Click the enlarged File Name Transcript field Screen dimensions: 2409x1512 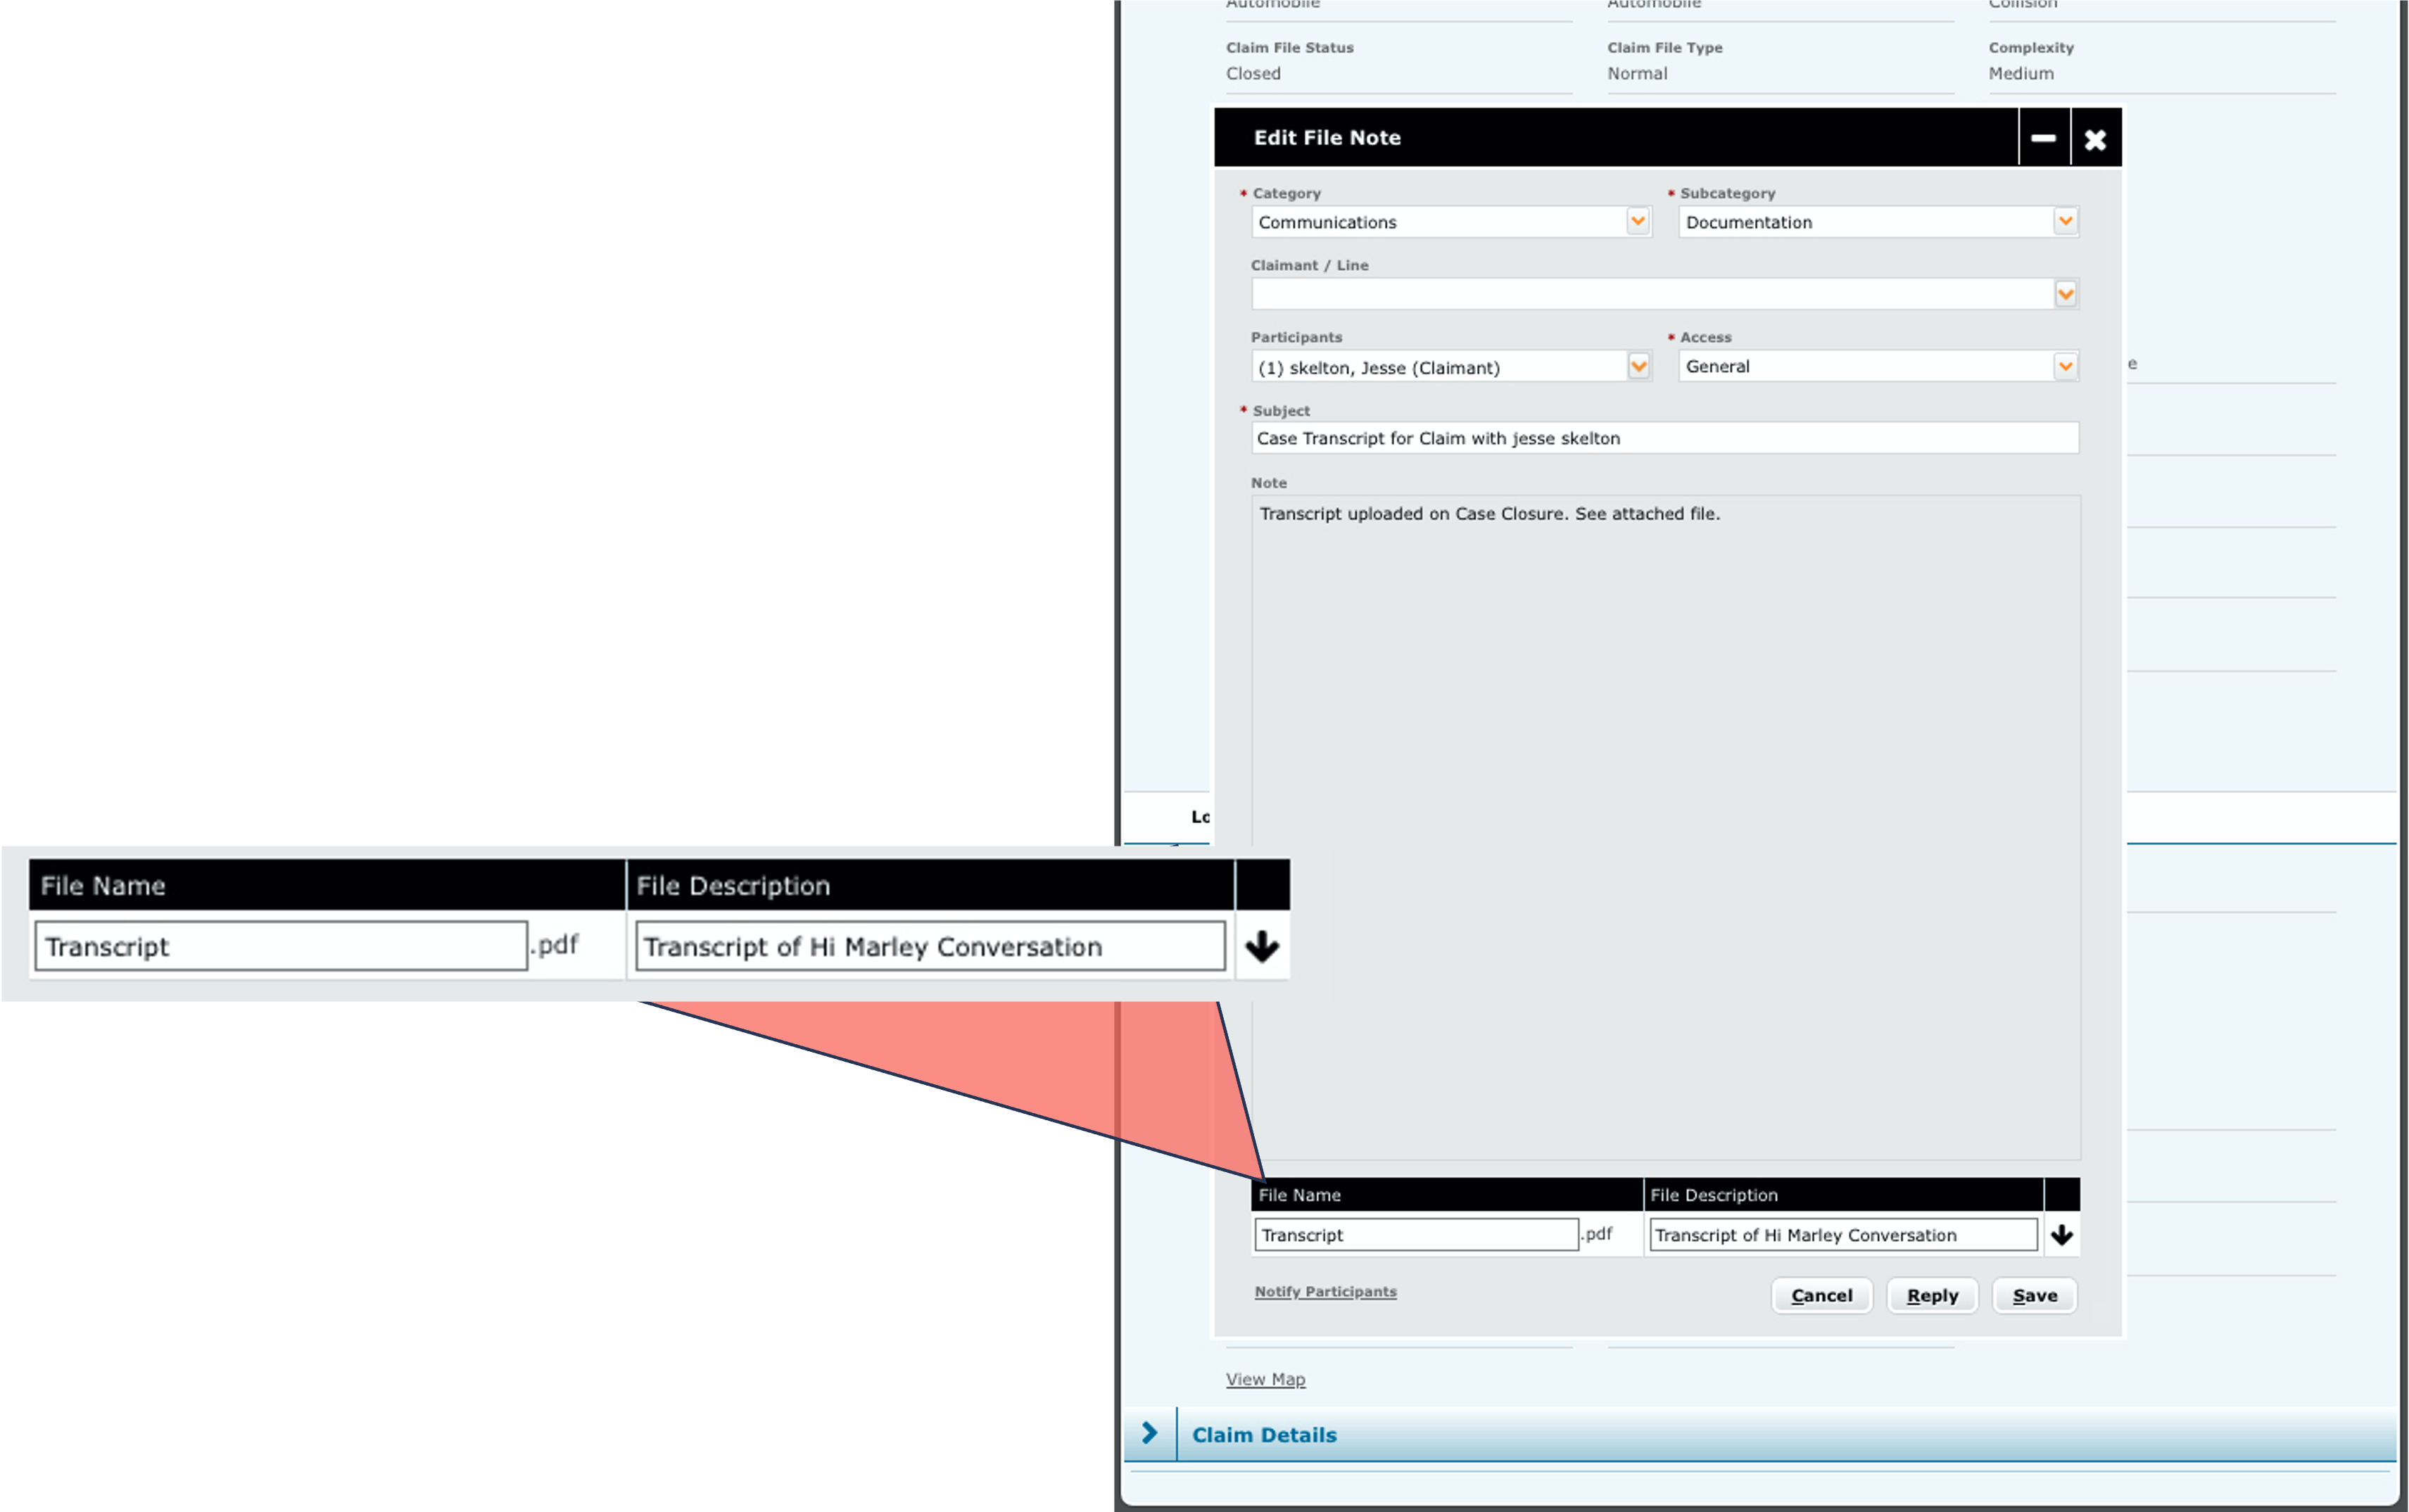coord(280,946)
